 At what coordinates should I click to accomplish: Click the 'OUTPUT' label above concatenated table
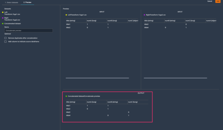tap(141, 93)
